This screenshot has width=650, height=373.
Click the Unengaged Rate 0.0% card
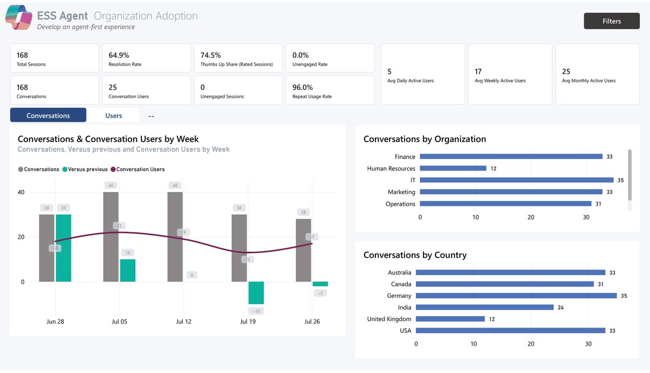pos(330,58)
